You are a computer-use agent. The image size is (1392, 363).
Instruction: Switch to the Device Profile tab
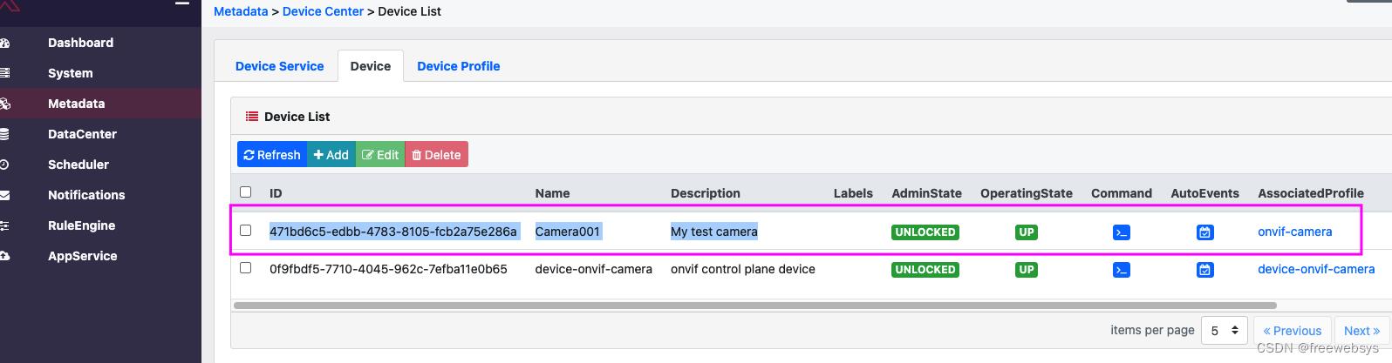(x=458, y=66)
